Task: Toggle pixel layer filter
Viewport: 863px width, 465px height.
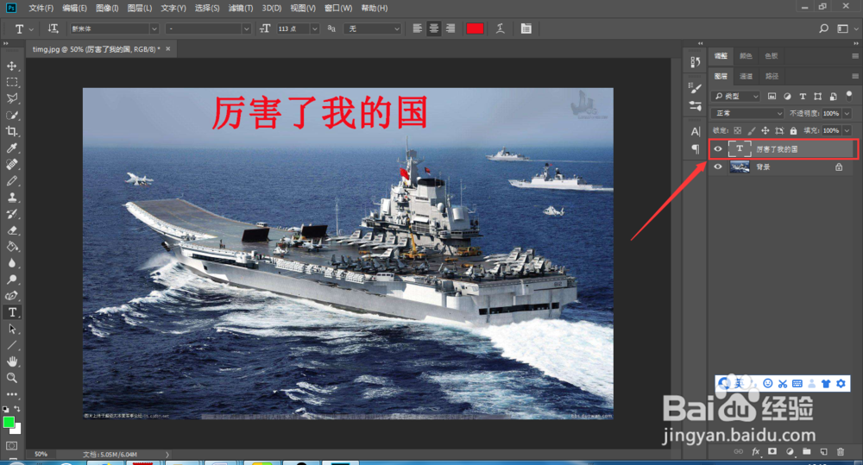Action: coord(772,97)
